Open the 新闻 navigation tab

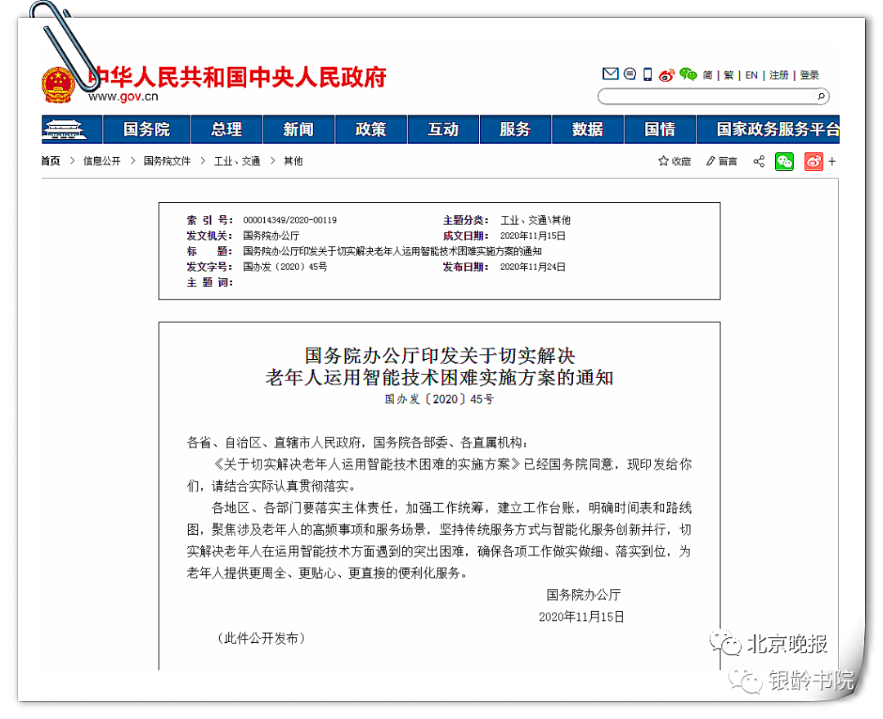click(298, 129)
